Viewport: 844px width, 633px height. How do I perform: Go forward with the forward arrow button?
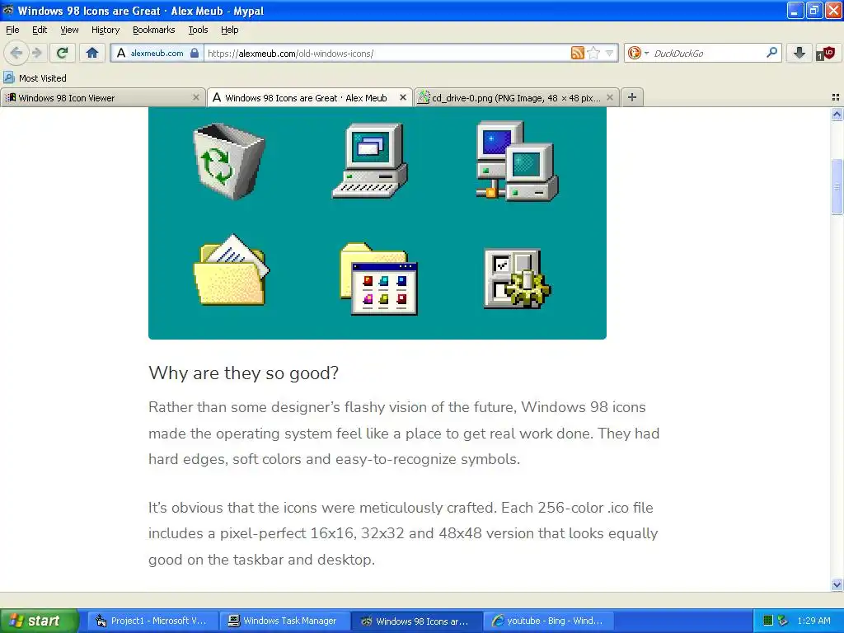tap(37, 53)
